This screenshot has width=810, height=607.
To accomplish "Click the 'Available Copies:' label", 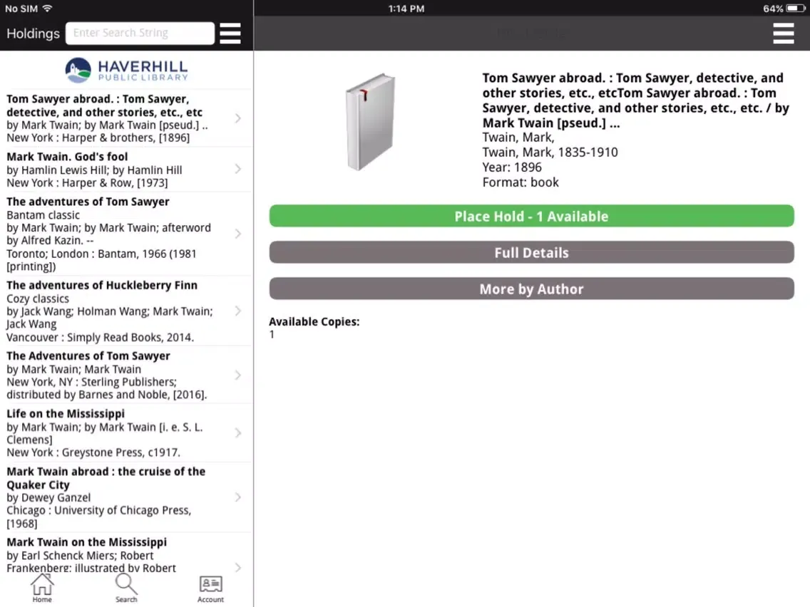I will pos(314,321).
